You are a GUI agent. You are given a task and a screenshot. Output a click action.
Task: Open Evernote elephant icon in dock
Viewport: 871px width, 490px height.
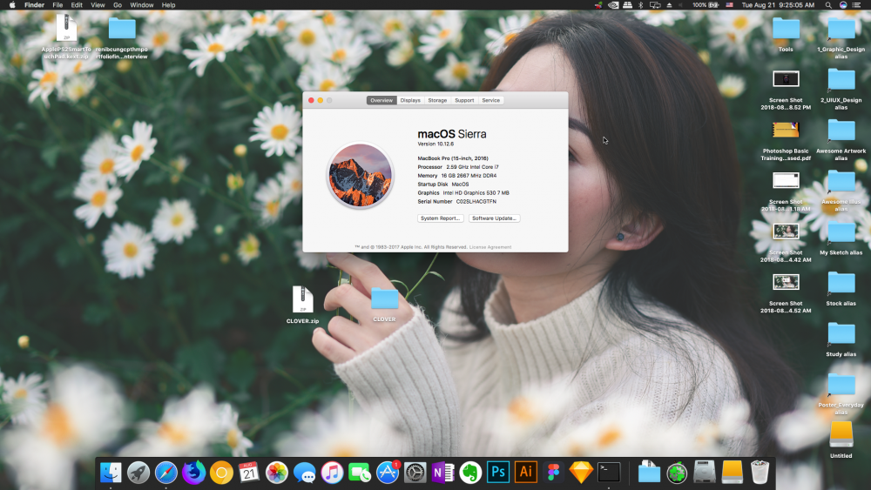(470, 473)
